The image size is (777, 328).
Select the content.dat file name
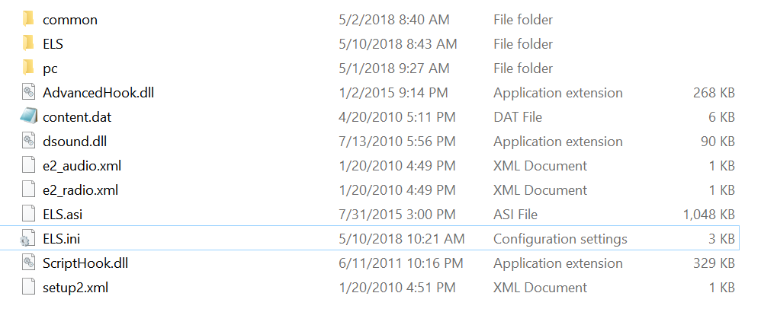(x=78, y=117)
